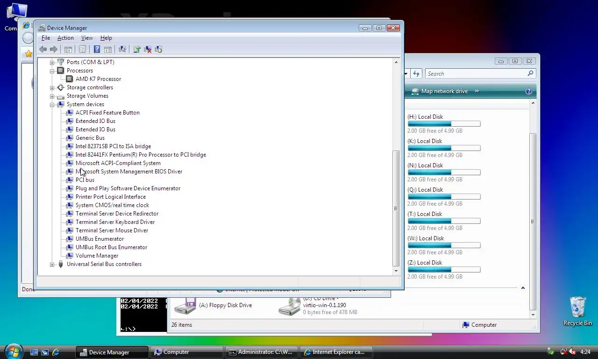Expand the Ports (COM & LPT) node
598x359 pixels.
[x=52, y=62]
